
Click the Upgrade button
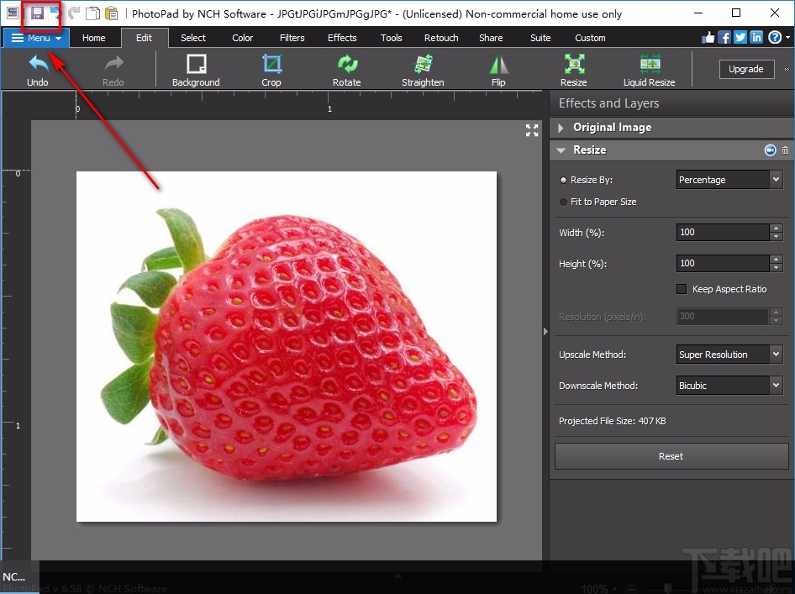[x=745, y=69]
